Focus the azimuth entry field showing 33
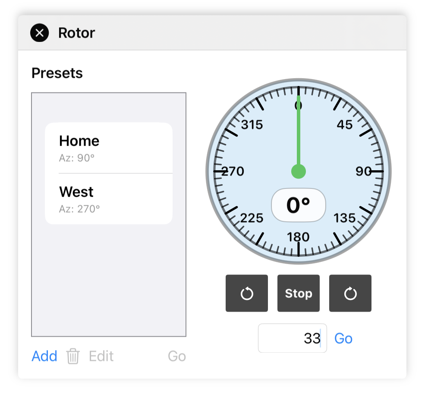428x408 pixels. [292, 338]
